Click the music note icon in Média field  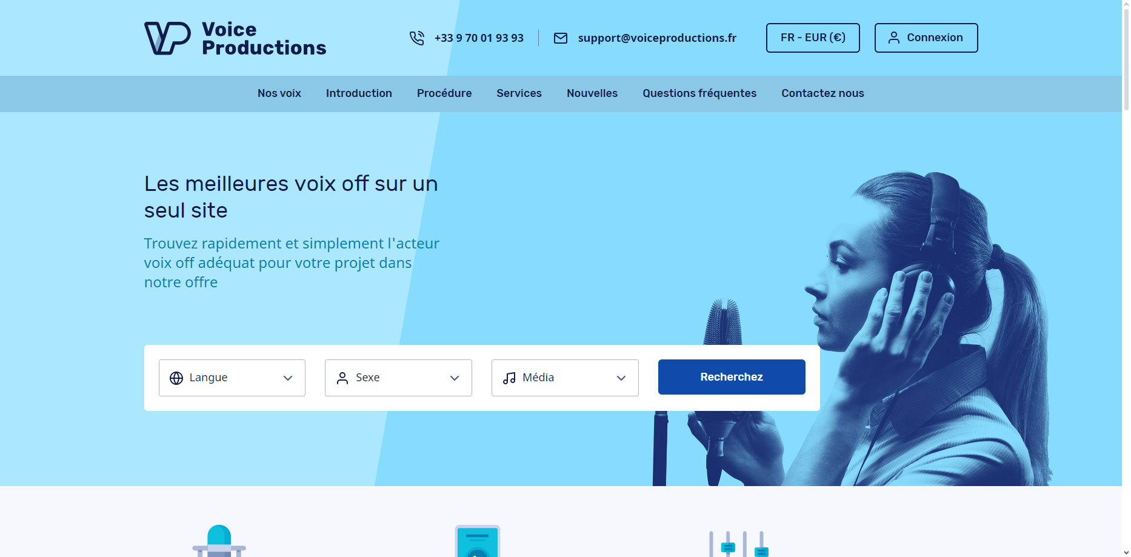click(x=509, y=378)
